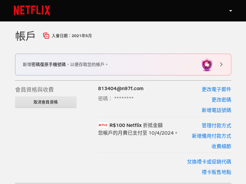Click the 更改電子郵件 link

point(216,89)
